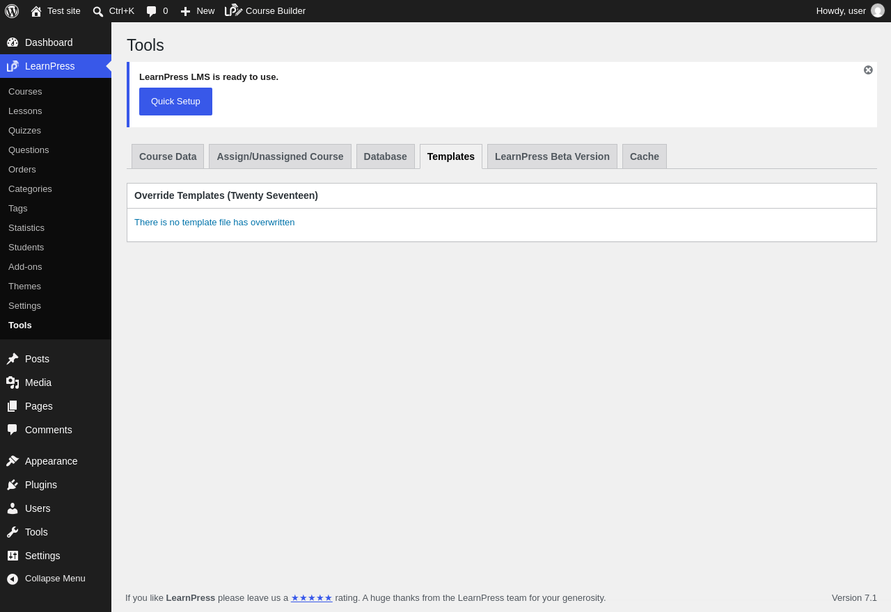Click the user avatar in top bar
This screenshot has height=612, width=891.
click(878, 10)
